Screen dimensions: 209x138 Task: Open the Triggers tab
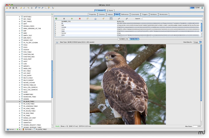pyautogui.click(x=145, y=14)
